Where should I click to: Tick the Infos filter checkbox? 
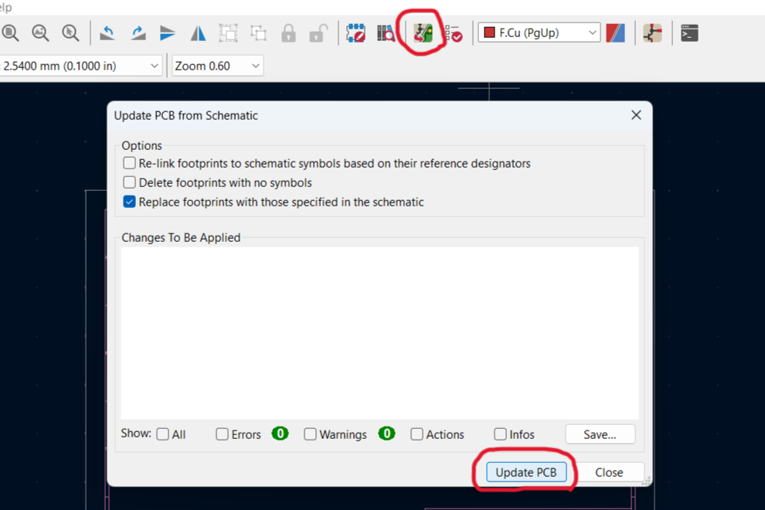click(500, 434)
